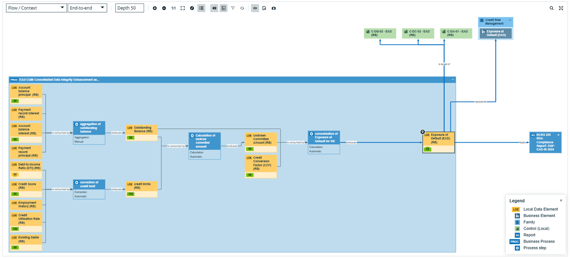Click the fullscreen expand icon

(561, 8)
